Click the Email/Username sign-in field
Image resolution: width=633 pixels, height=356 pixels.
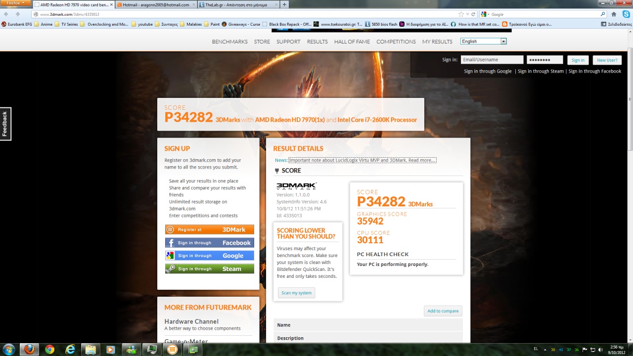coord(492,60)
